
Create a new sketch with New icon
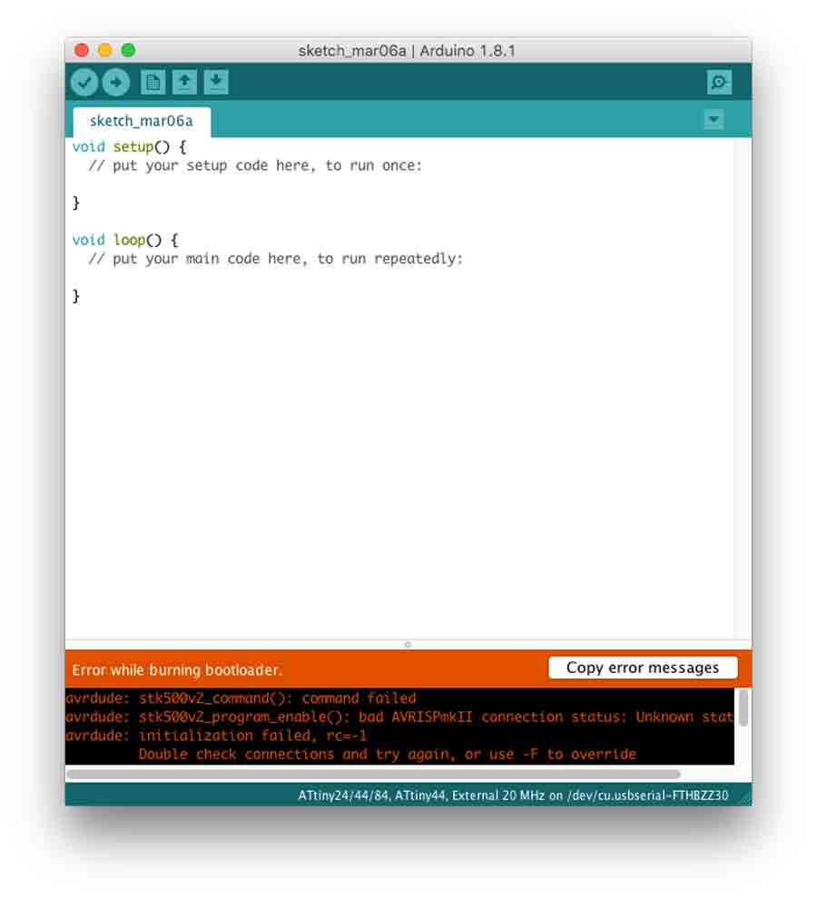(153, 83)
